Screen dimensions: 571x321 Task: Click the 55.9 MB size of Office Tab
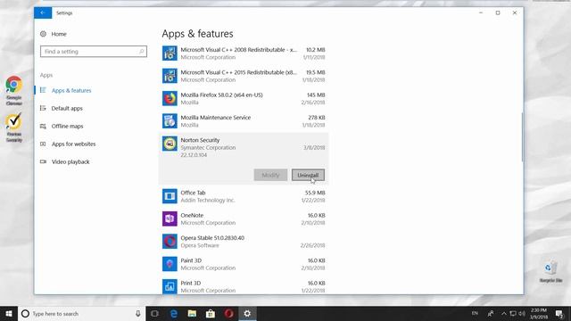coord(315,193)
